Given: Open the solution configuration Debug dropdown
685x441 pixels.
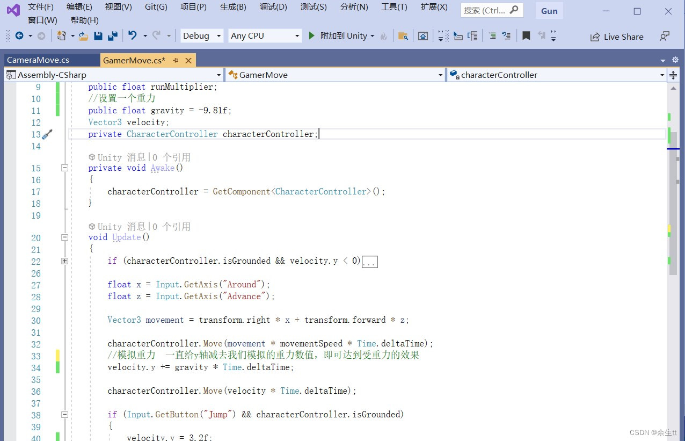Looking at the screenshot, I should [x=202, y=35].
